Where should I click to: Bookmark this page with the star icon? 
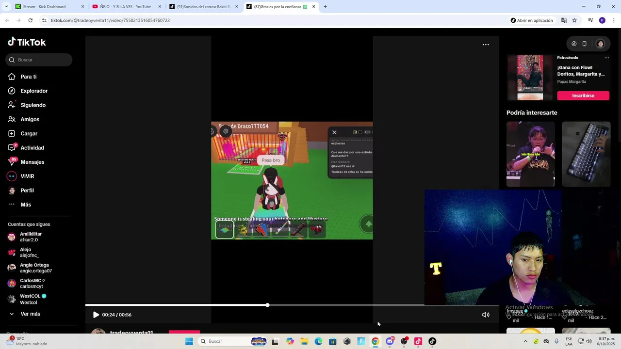click(574, 20)
